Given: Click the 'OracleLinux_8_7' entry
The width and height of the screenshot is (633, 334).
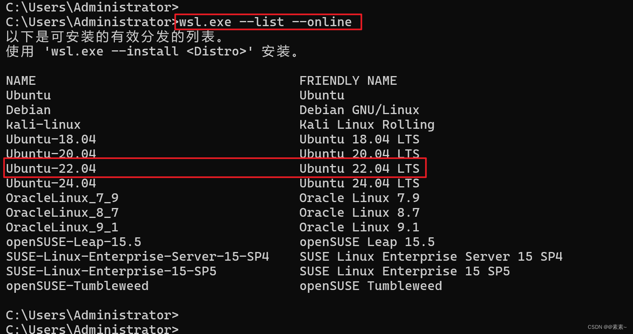Looking at the screenshot, I should coord(62,212).
